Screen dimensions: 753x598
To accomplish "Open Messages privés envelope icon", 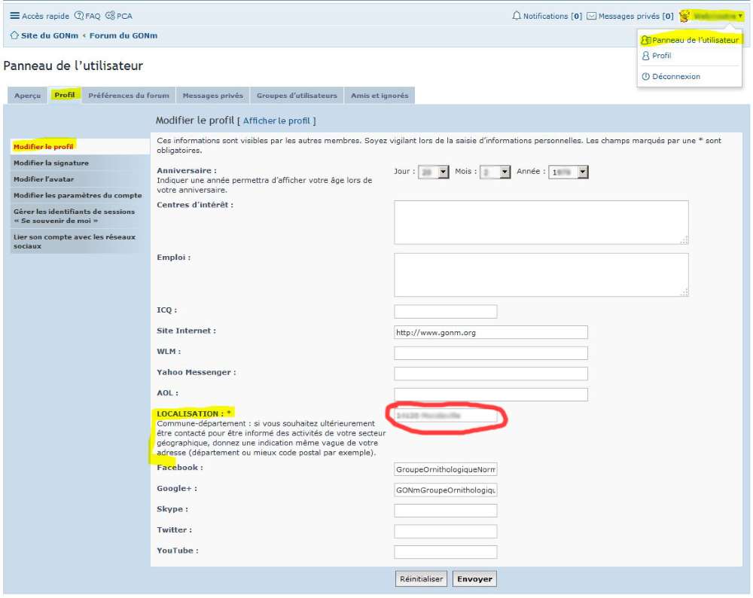I will [592, 16].
